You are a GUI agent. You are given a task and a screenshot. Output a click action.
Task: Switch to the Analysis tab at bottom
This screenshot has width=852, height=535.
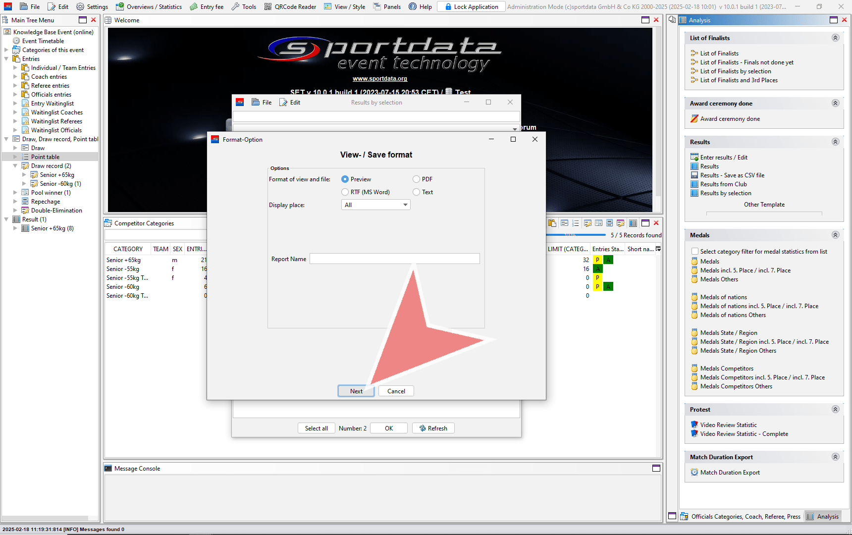822,516
